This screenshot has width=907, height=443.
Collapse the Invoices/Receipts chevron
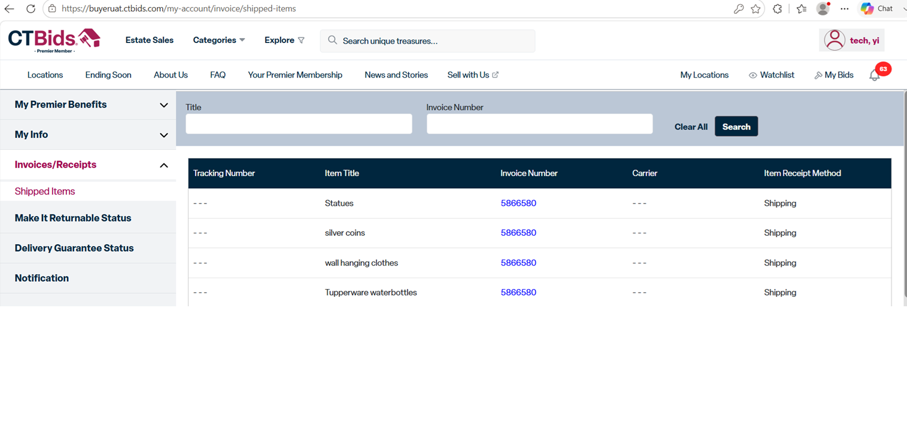click(163, 165)
